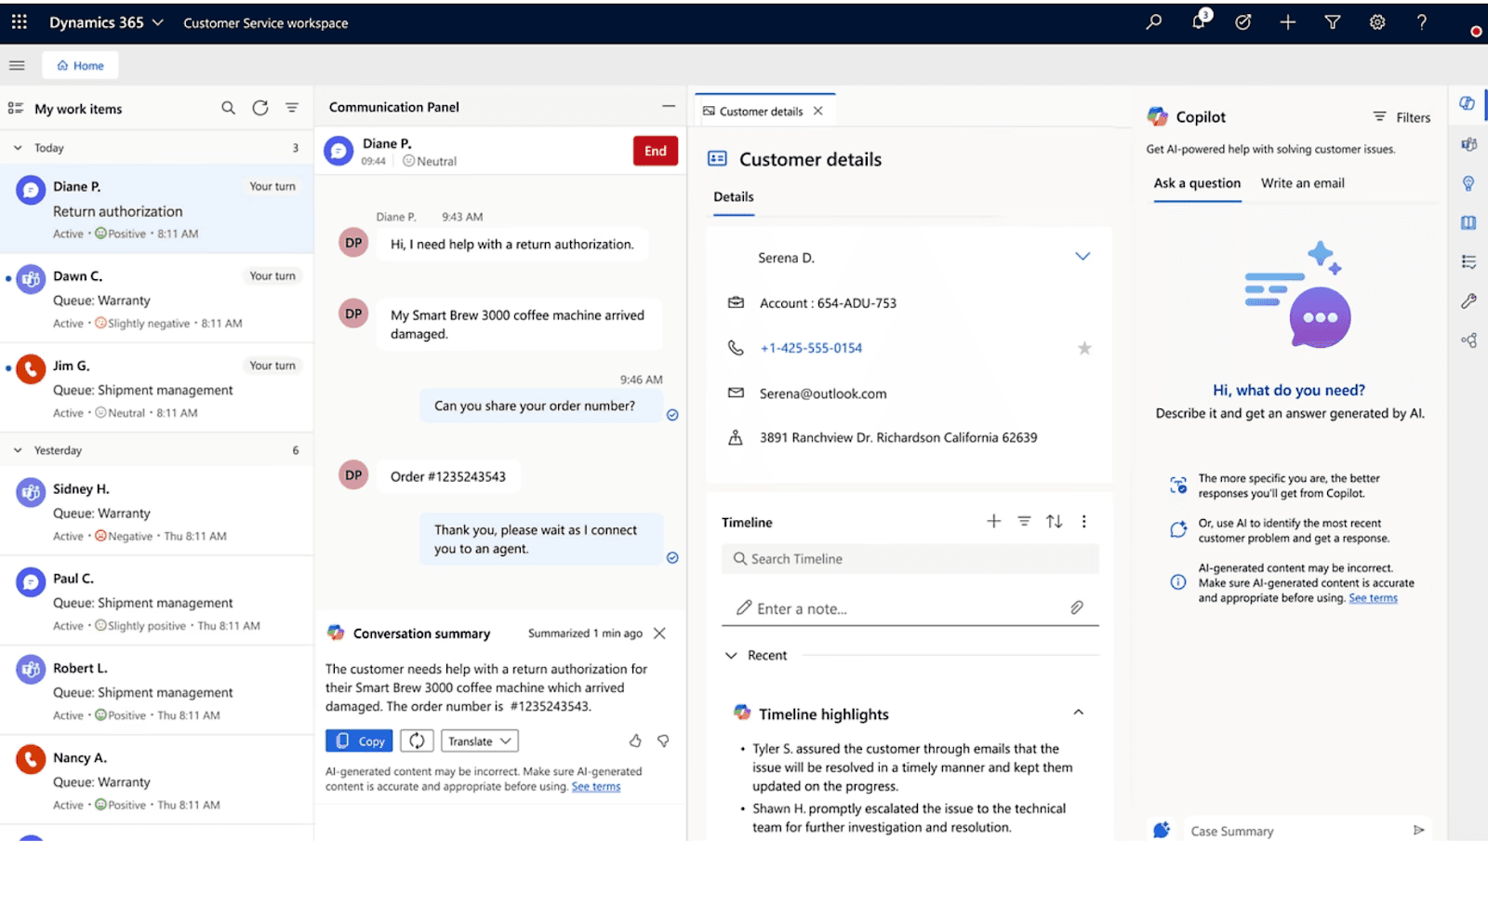Search the My work items list
Screen dimensions: 1488x908
[x=228, y=108]
